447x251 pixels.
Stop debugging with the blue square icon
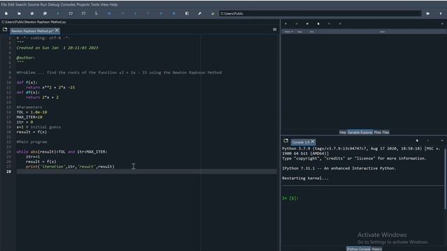click(x=174, y=13)
